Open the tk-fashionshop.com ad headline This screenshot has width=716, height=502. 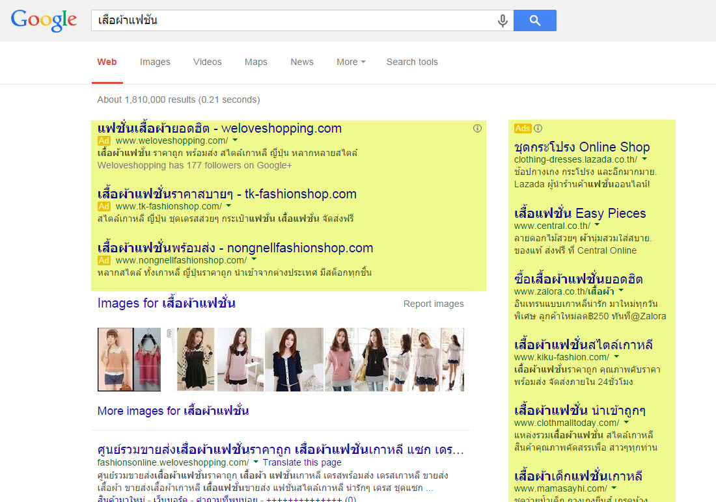[227, 194]
